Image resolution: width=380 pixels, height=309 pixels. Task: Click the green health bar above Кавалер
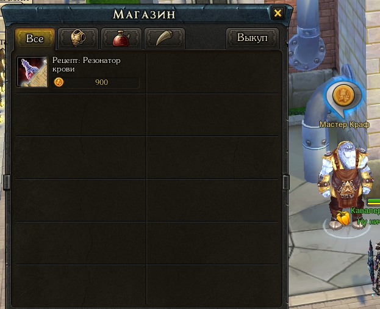click(373, 202)
